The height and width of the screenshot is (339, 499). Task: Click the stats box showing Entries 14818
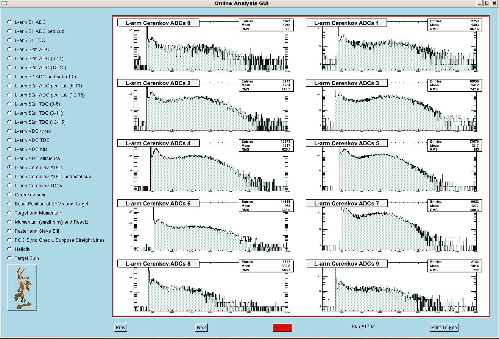pos(266,205)
